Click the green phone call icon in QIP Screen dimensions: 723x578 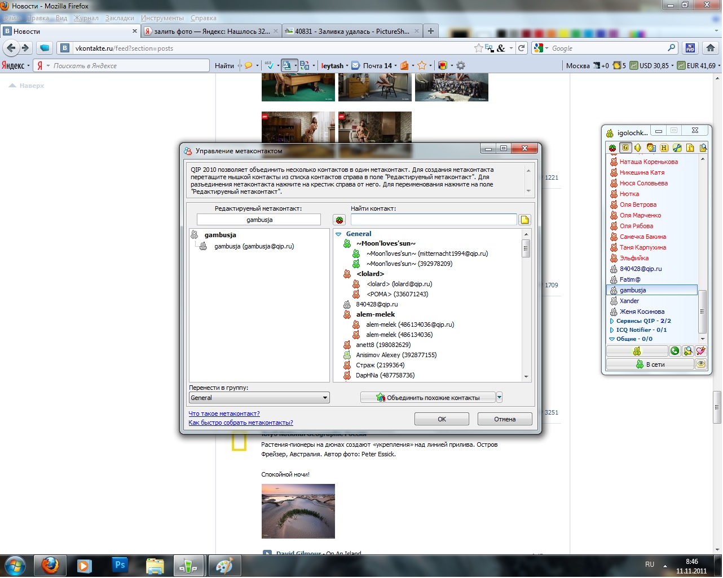click(x=674, y=351)
